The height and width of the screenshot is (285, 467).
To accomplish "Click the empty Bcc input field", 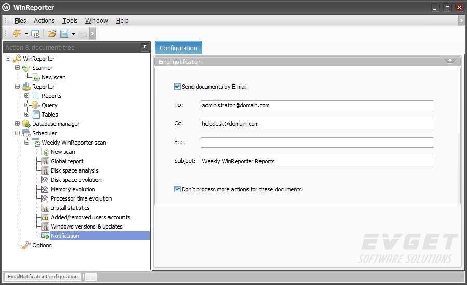I will [x=317, y=142].
